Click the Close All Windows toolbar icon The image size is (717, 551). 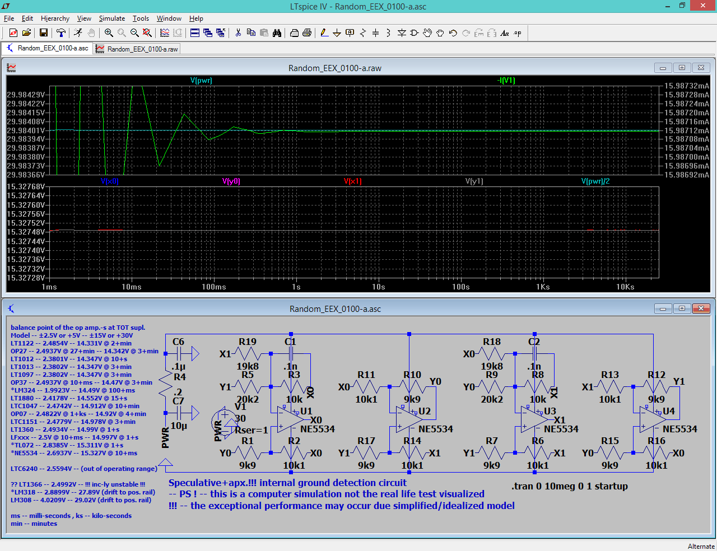pyautogui.click(x=221, y=33)
